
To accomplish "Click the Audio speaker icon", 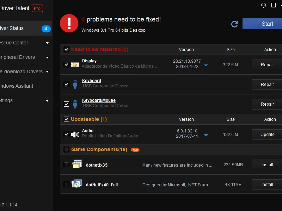I will pos(75,135).
